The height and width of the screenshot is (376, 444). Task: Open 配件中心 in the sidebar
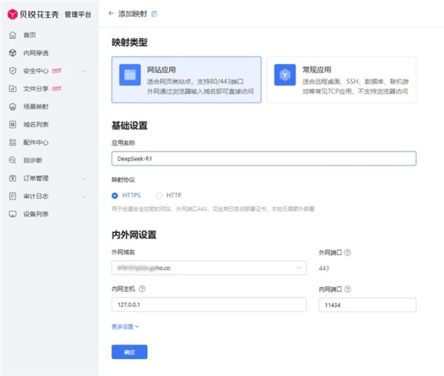click(x=36, y=142)
